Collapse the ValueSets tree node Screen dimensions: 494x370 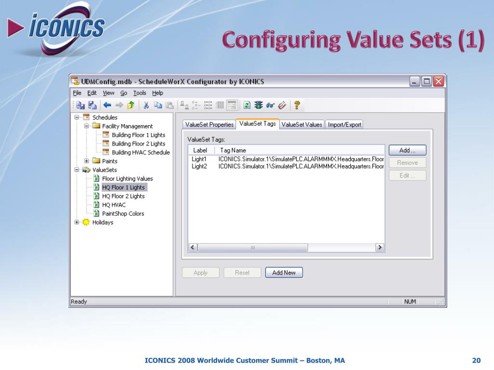pyautogui.click(x=77, y=170)
